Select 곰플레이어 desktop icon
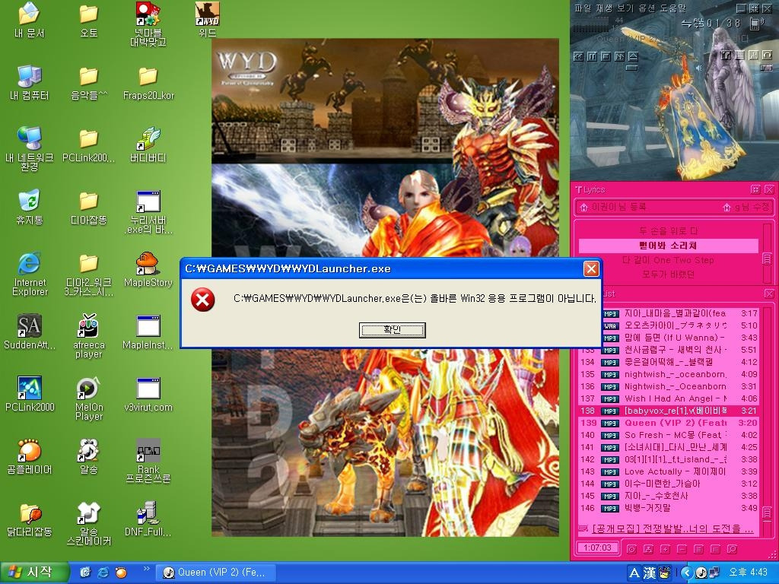Image resolution: width=779 pixels, height=584 pixels. point(30,457)
